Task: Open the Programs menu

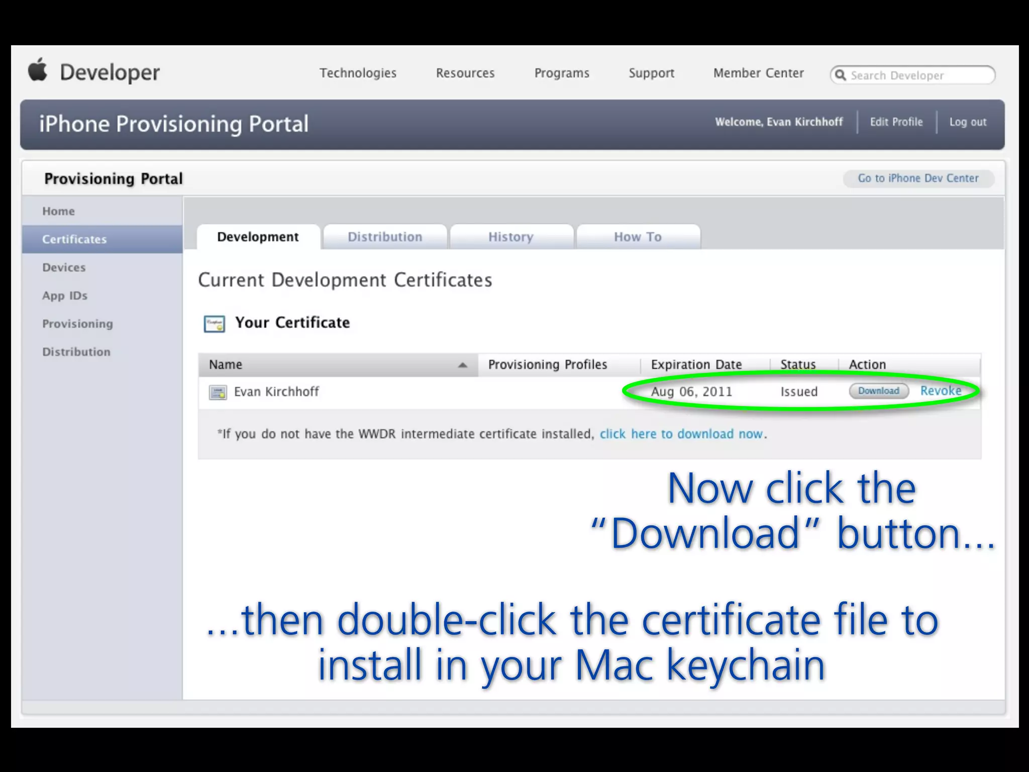Action: (x=562, y=73)
